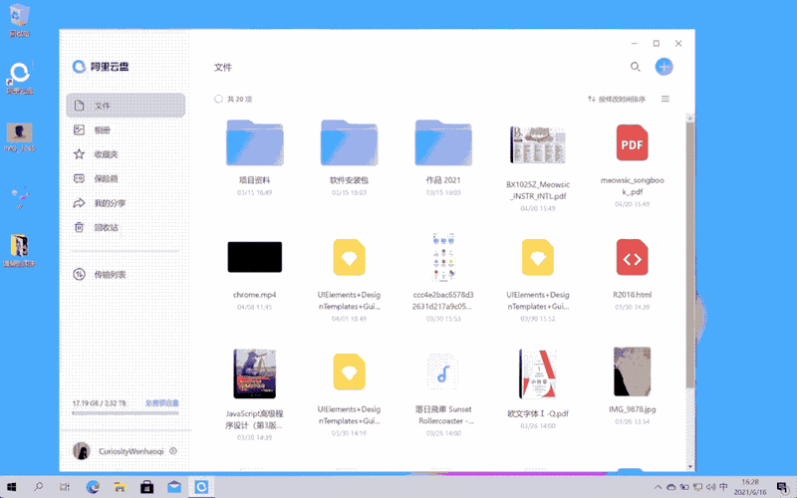Open the R2018.html file
The width and height of the screenshot is (797, 498).
click(x=632, y=257)
